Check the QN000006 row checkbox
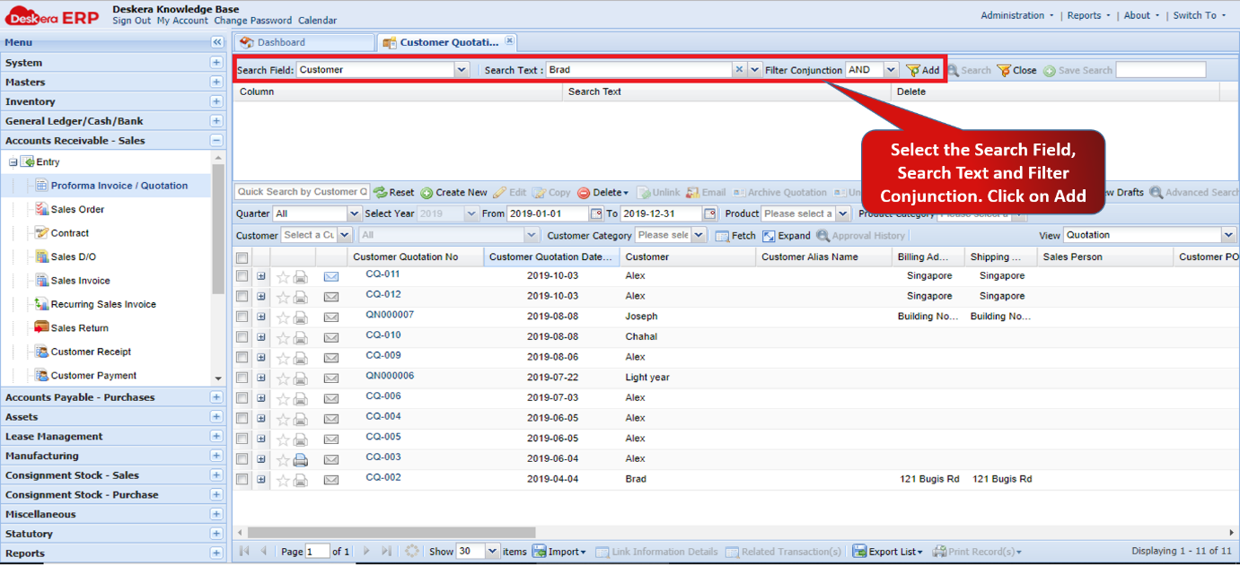This screenshot has width=1240, height=566. click(242, 378)
